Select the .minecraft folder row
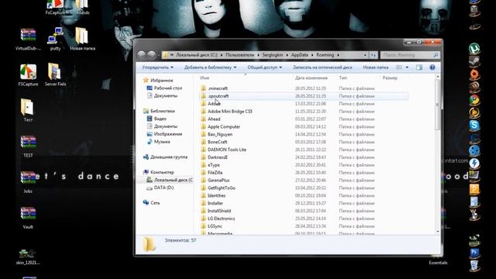 coord(304,88)
